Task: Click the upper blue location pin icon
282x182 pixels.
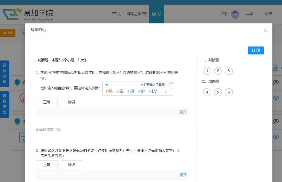Action: click(17, 83)
